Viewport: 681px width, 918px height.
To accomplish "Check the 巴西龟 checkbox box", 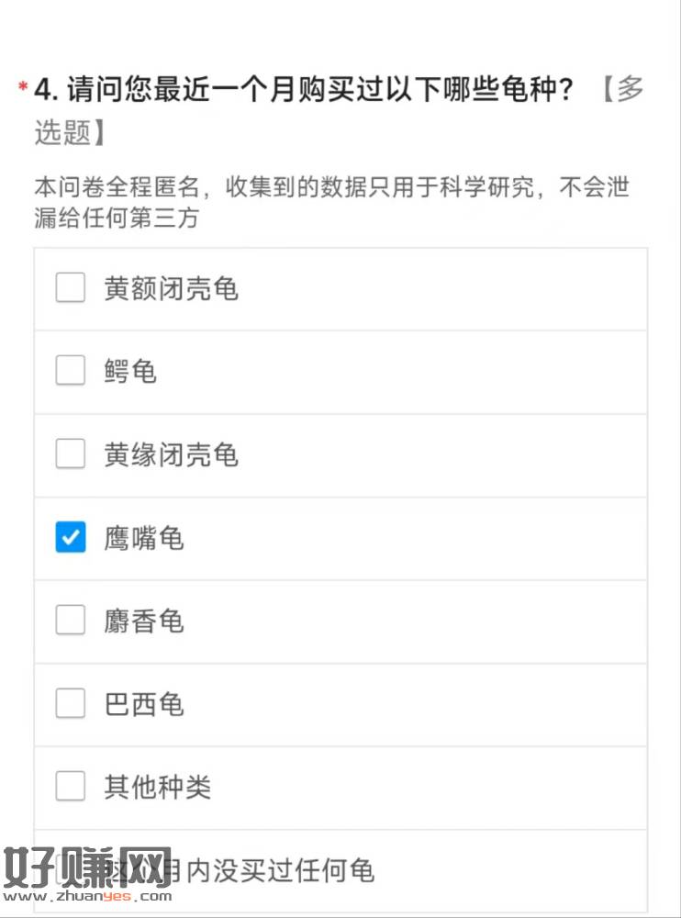I will (x=71, y=704).
